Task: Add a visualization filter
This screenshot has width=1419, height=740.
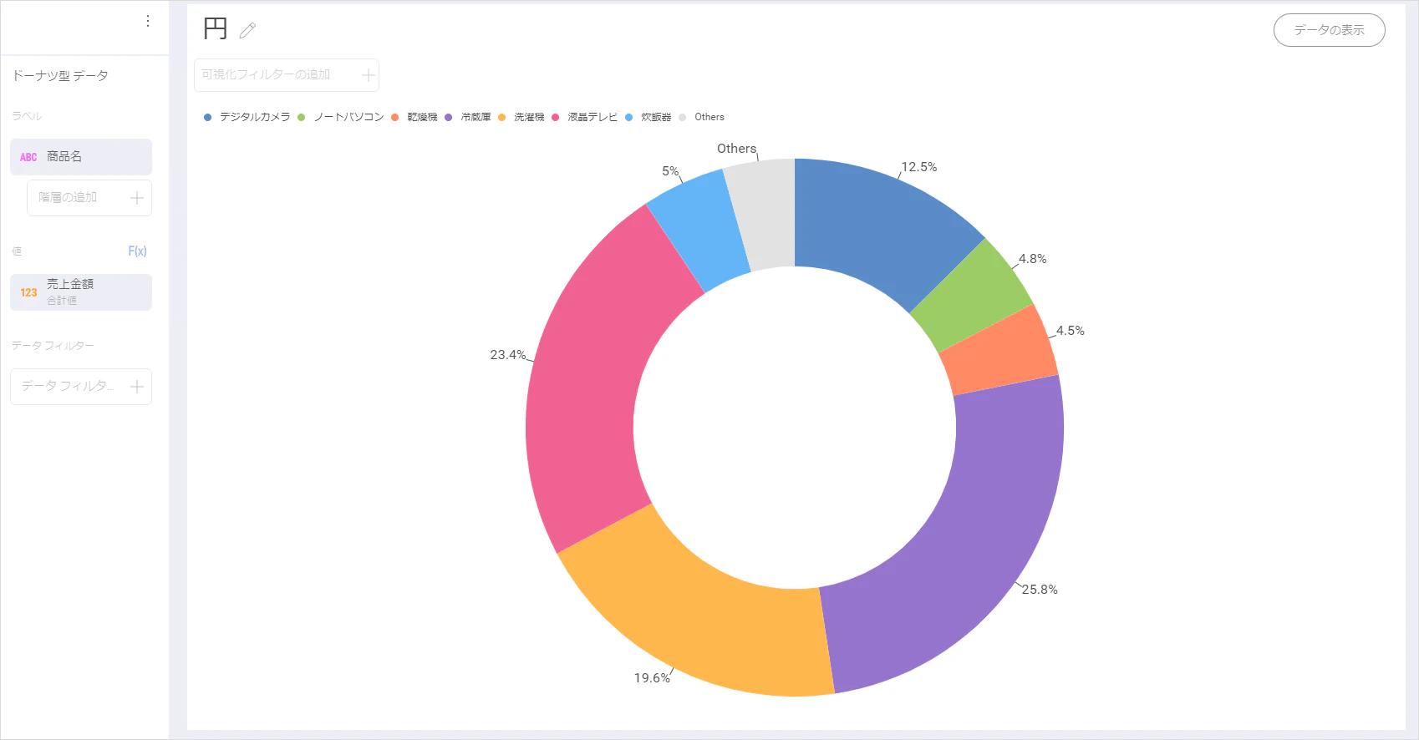Action: coord(287,75)
